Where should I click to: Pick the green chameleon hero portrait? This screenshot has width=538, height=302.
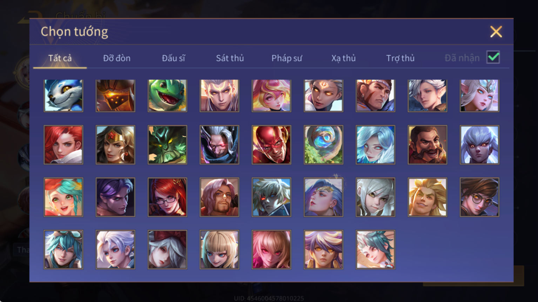167,95
